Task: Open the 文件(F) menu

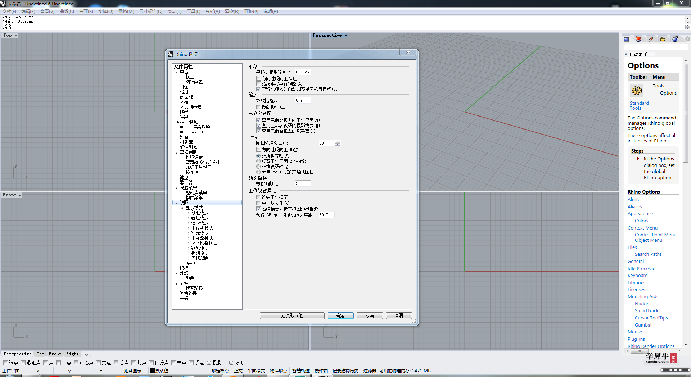Action: tap(9, 12)
